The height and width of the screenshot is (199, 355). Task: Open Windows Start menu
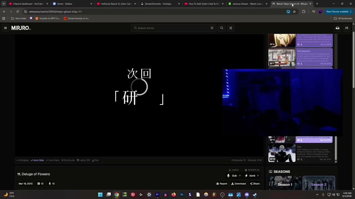click(100, 195)
